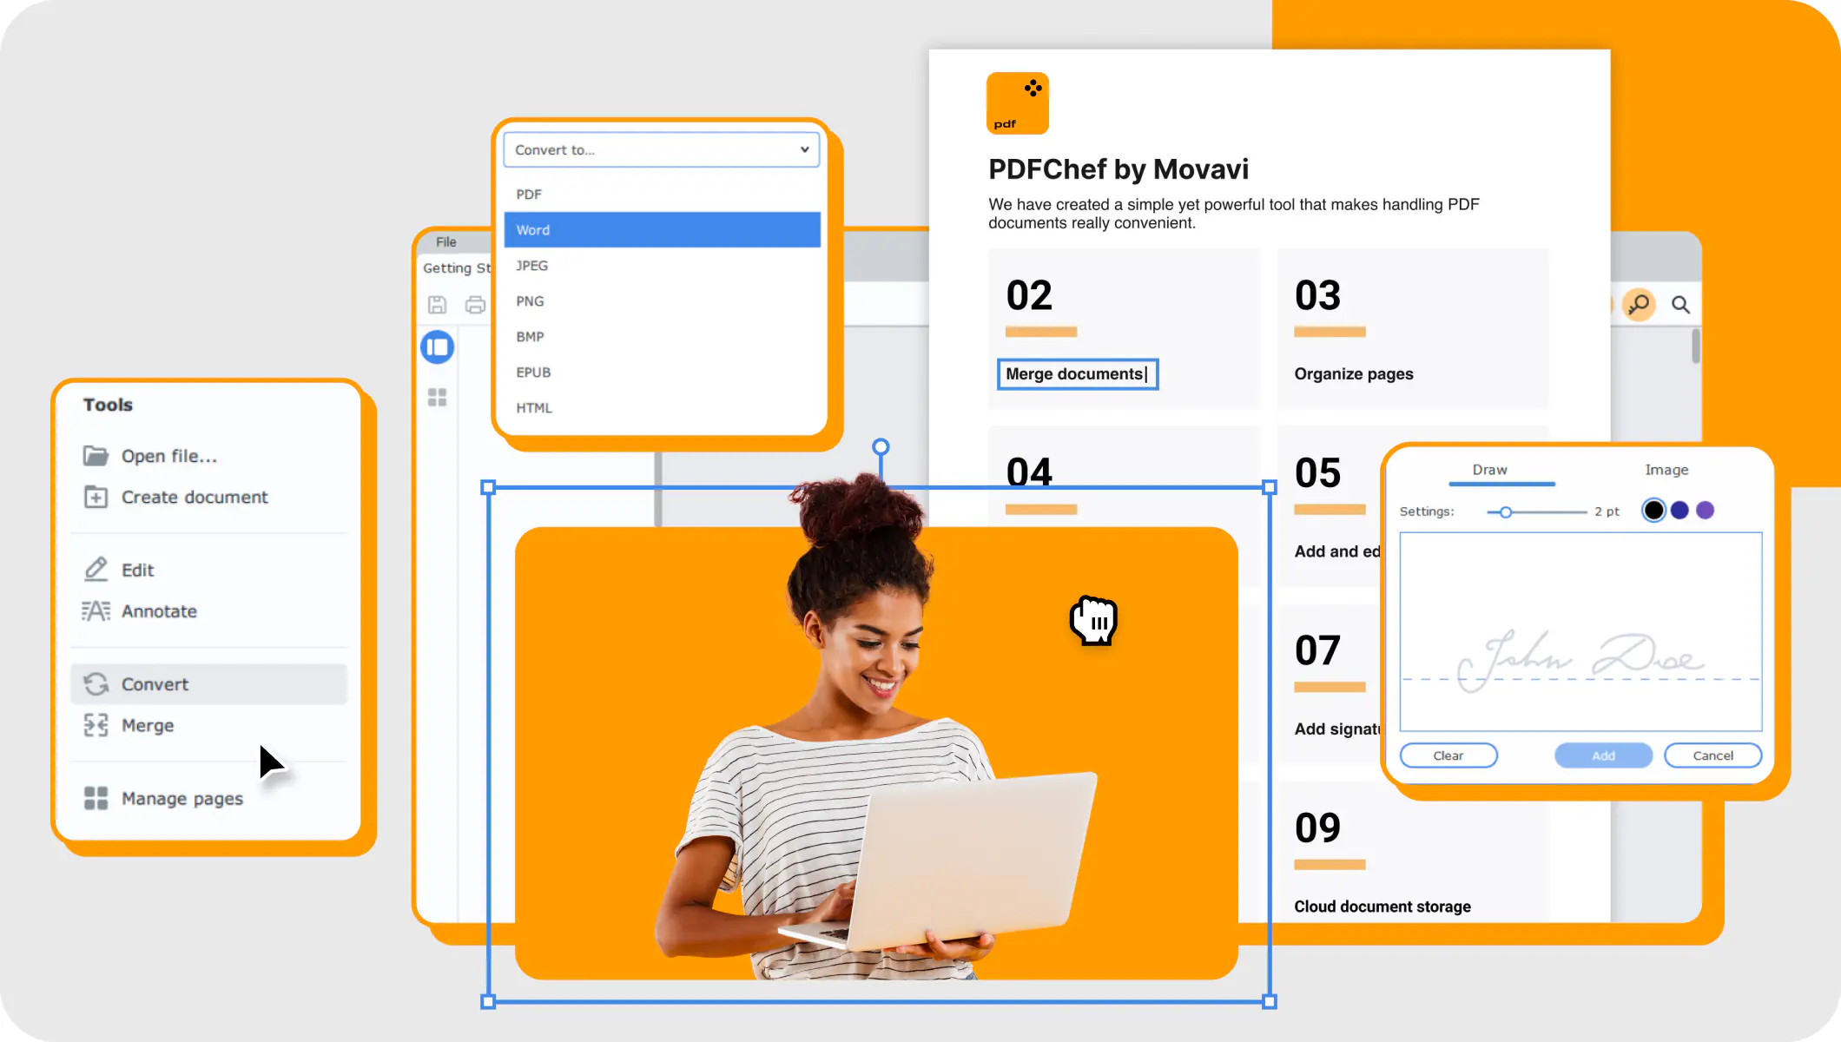Image resolution: width=1841 pixels, height=1042 pixels.
Task: Select the dark blue color swatch for signature
Action: pyautogui.click(x=1679, y=510)
